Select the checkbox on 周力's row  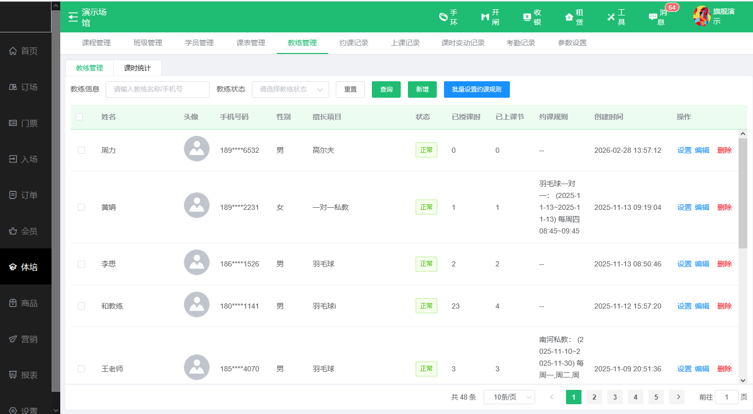(81, 150)
